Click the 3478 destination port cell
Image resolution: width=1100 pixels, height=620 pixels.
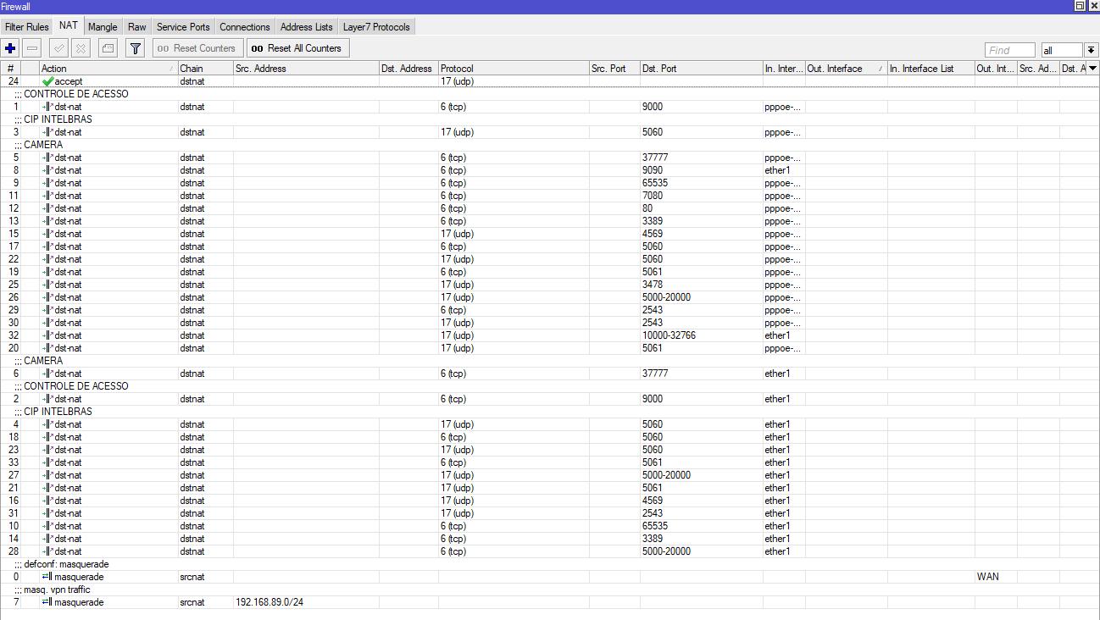[x=702, y=285]
